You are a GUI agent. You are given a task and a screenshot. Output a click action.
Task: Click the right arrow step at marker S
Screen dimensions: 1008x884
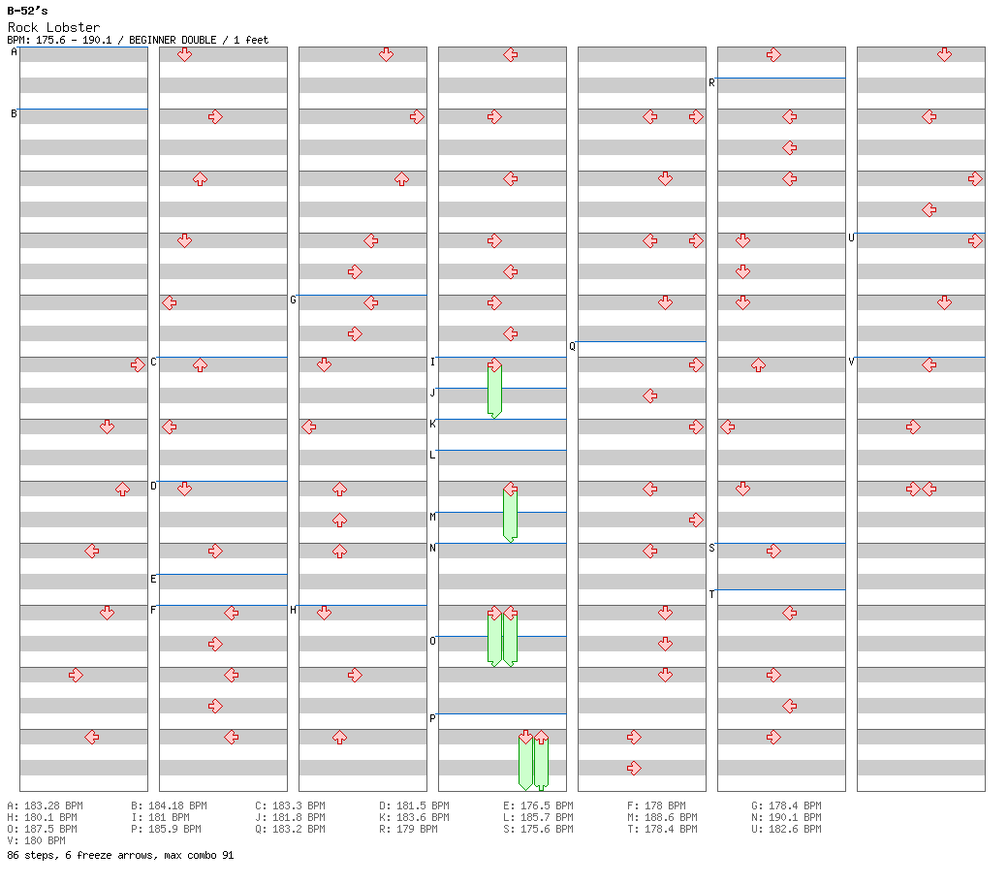774,551
